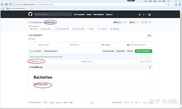Open footer Contact GitHub link
This screenshot has height=109, width=182.
tap(117, 103)
